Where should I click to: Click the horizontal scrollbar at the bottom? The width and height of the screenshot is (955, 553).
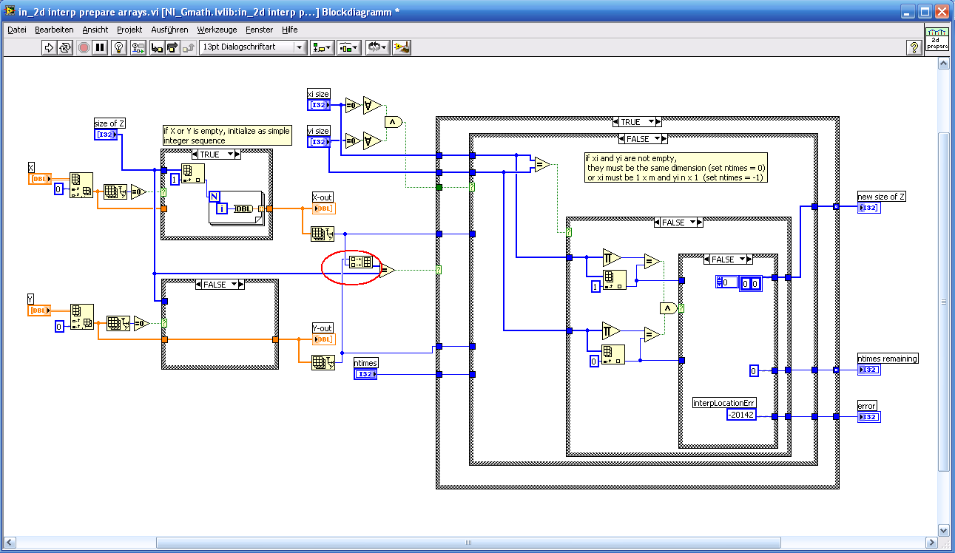coord(466,543)
